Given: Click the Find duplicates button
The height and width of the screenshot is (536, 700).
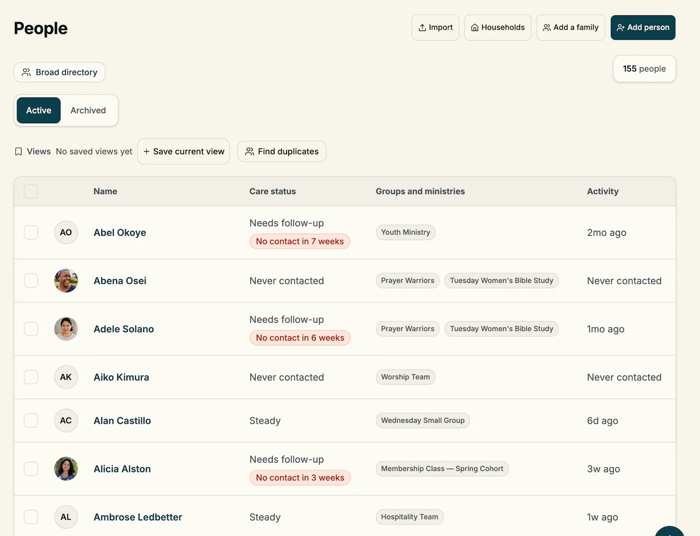Looking at the screenshot, I should tap(282, 151).
